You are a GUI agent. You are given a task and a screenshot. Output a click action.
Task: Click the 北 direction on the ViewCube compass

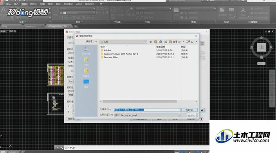[262, 38]
